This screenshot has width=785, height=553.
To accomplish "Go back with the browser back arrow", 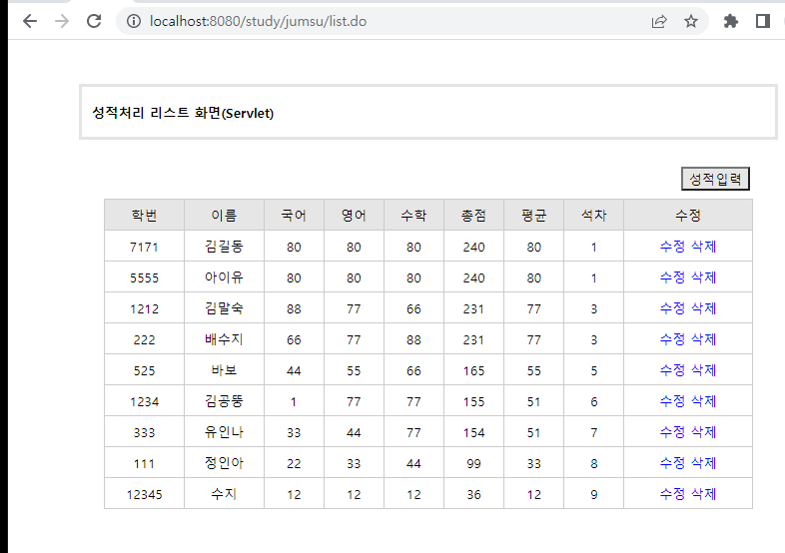I will point(30,21).
